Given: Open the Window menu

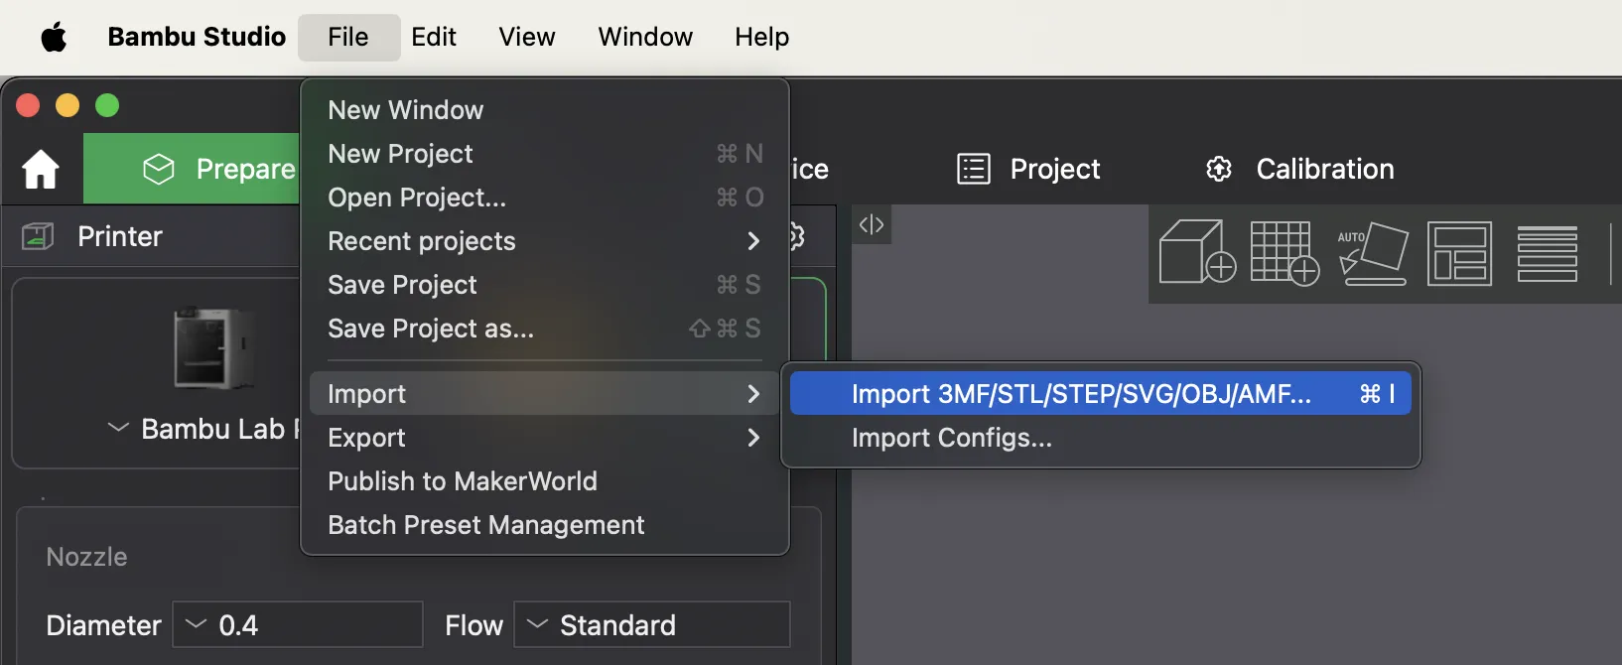Looking at the screenshot, I should tap(645, 37).
